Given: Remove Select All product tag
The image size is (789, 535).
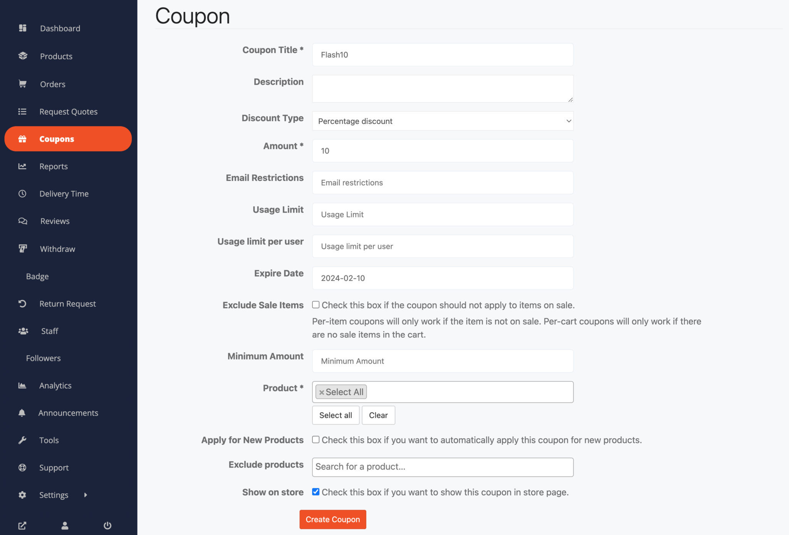Looking at the screenshot, I should 322,392.
